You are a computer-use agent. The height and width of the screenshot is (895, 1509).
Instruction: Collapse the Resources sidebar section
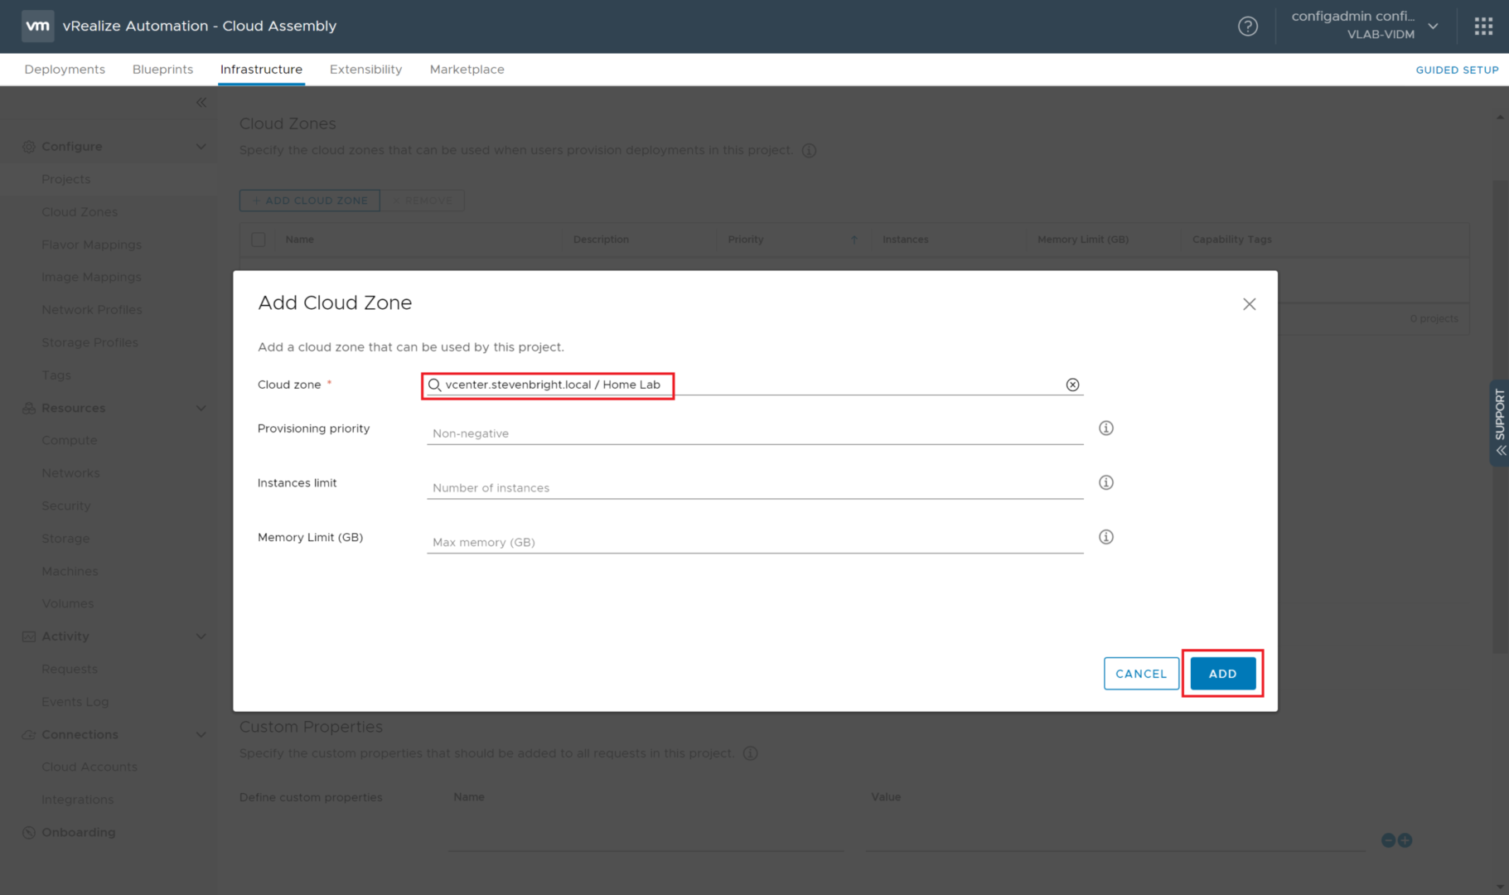click(201, 409)
